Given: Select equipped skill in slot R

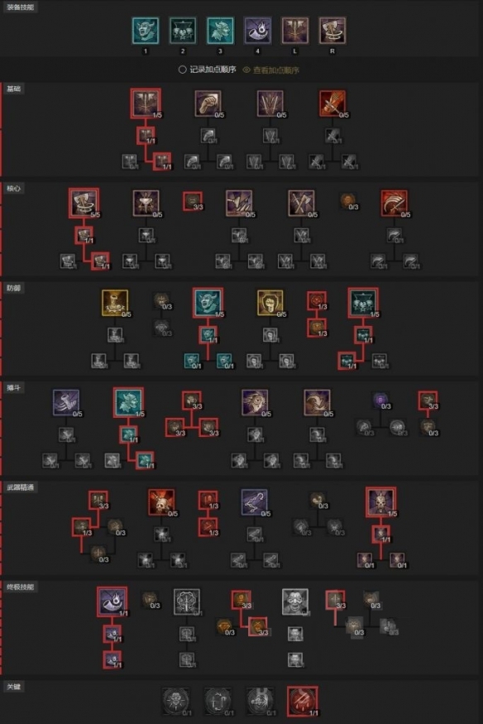Looking at the screenshot, I should 332,31.
